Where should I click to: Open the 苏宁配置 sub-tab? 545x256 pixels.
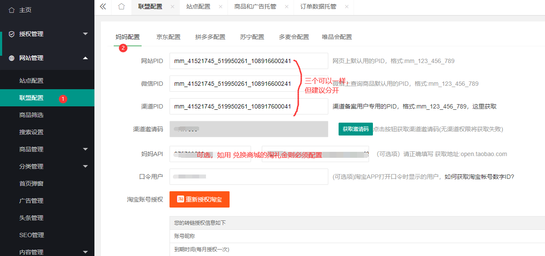(252, 37)
